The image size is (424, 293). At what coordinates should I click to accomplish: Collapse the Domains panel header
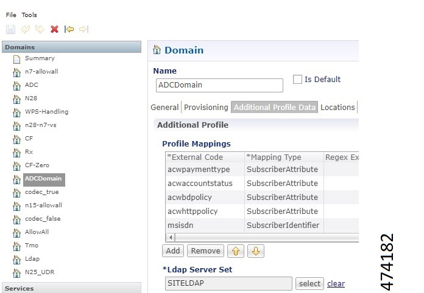point(72,47)
